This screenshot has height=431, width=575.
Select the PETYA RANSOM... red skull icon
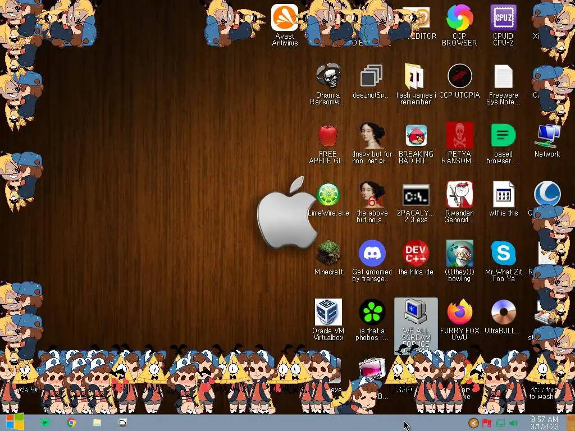(459, 144)
